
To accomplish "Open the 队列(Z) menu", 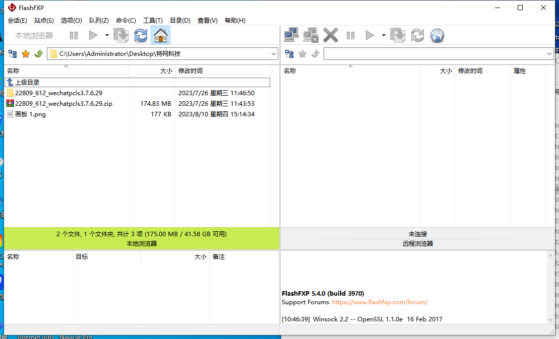I will coord(99,21).
